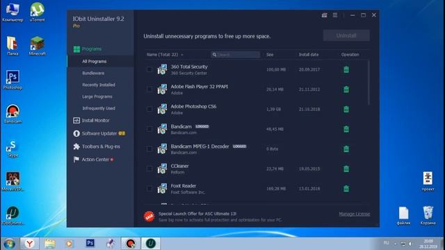
Task: Click the Logged badge beside Bandicam MPEG-1 Decoder
Action: (x=239, y=147)
